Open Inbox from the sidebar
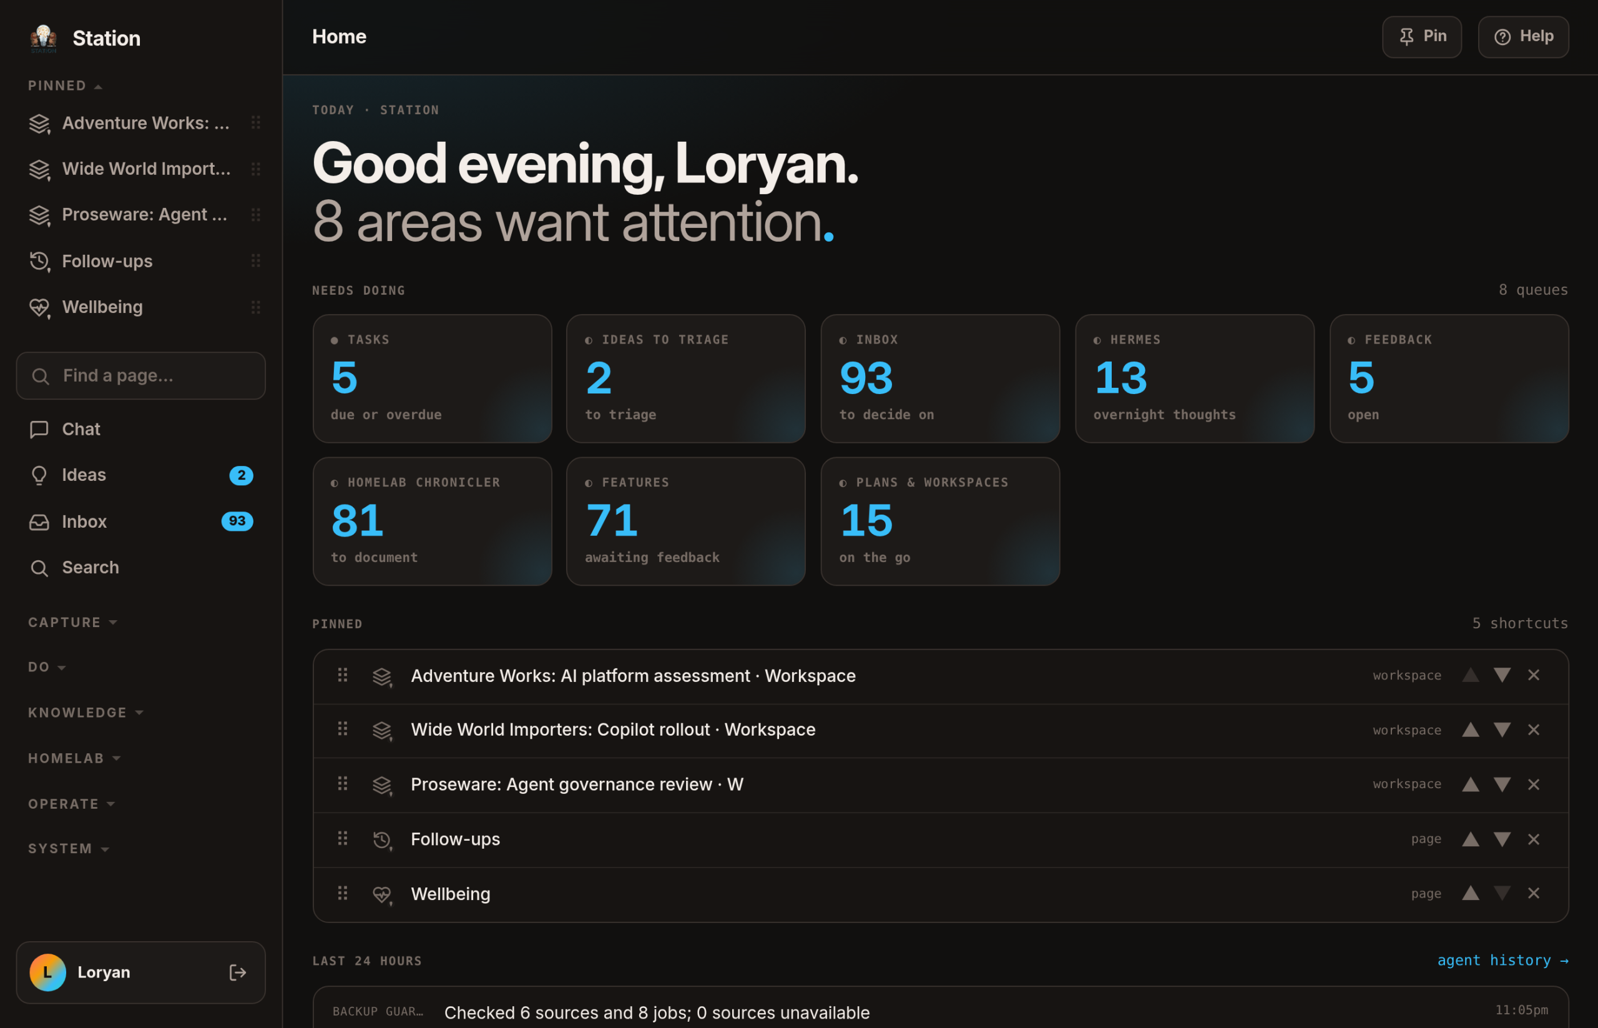The height and width of the screenshot is (1028, 1598). [x=141, y=521]
